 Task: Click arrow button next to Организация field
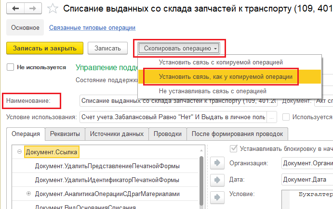coord(217,163)
